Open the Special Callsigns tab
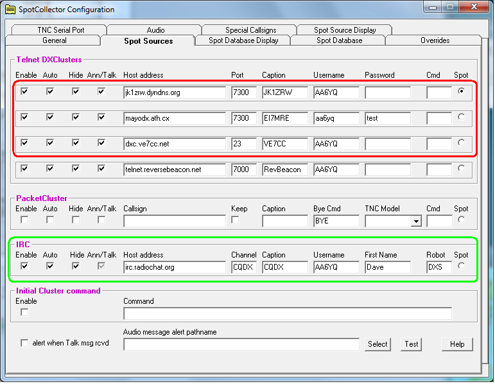This screenshot has height=384, width=495. coord(250,30)
